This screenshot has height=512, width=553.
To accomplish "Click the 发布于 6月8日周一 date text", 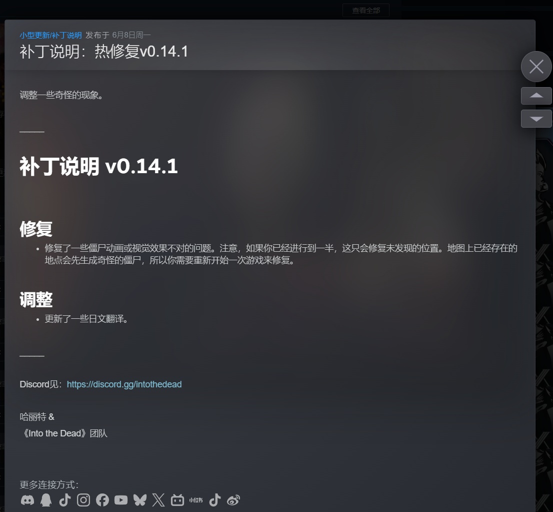I will click(118, 36).
